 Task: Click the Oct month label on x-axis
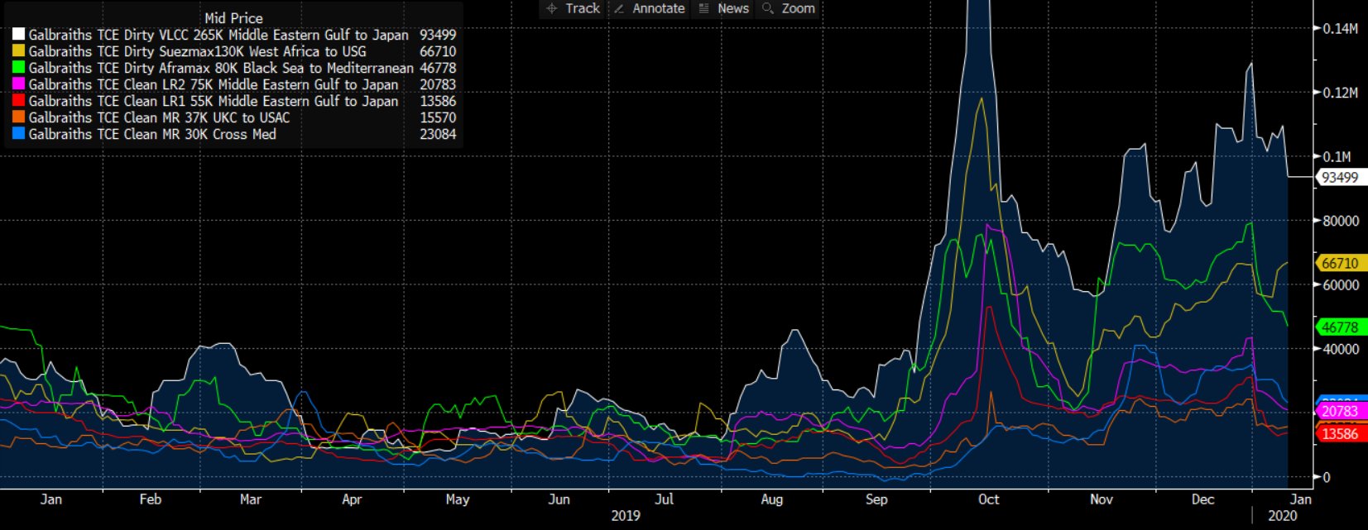[x=988, y=499]
